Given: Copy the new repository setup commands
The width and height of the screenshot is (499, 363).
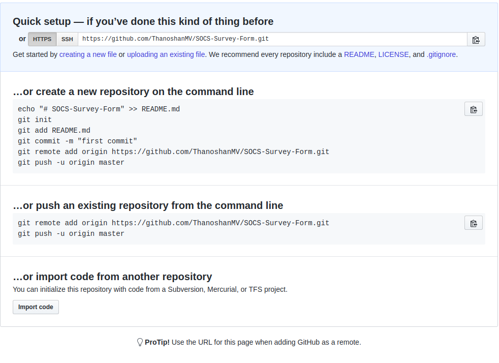Looking at the screenshot, I should pyautogui.click(x=473, y=109).
